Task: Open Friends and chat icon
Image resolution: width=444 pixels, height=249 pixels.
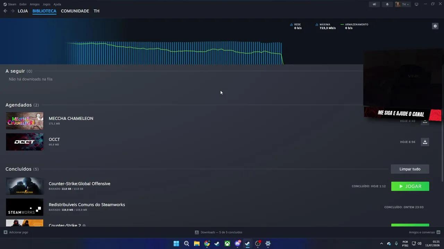Action: click(x=438, y=232)
